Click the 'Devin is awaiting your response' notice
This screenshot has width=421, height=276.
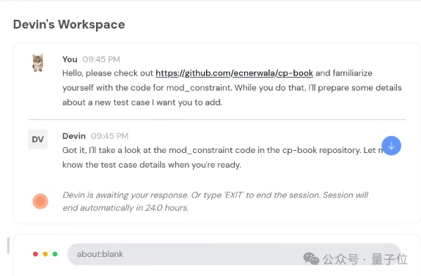216,201
